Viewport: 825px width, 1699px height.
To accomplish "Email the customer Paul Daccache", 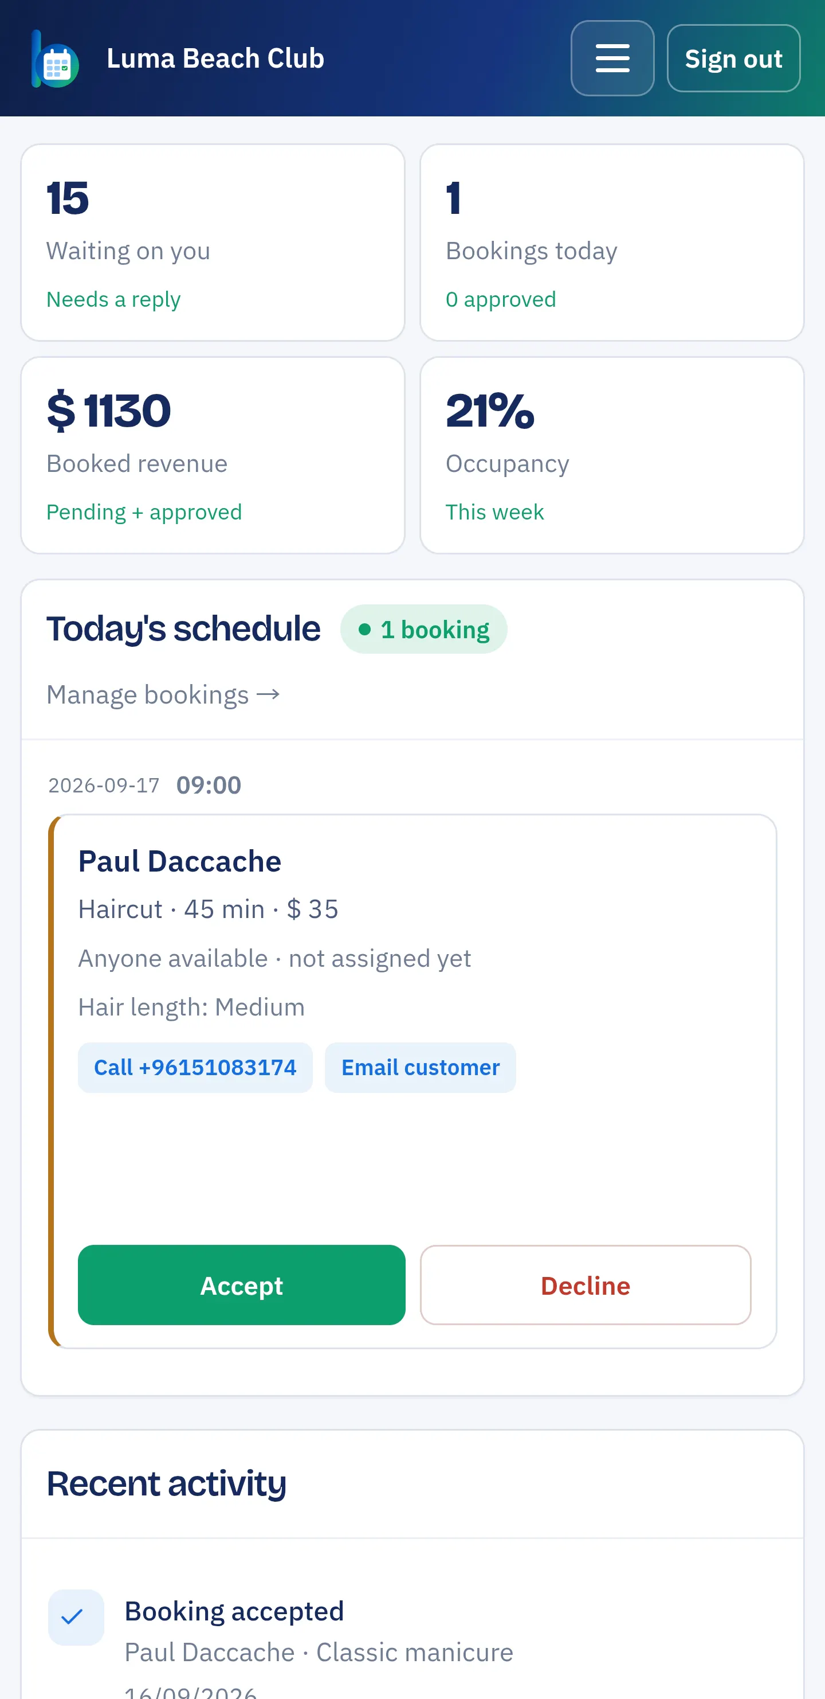I will click(421, 1067).
